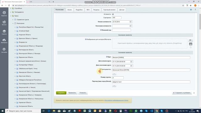Open form settings gear at top right
Screen dimensions: 201x113
tap(191, 10)
